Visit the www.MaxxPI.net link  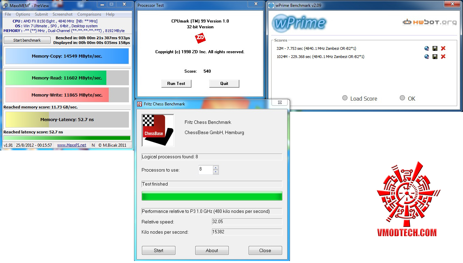tap(72, 145)
